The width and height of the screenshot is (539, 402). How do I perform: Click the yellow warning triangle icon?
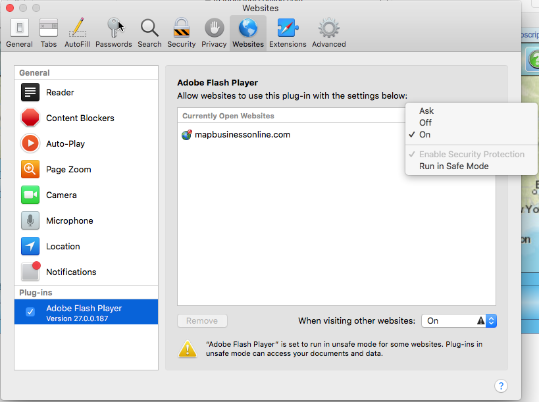[188, 349]
